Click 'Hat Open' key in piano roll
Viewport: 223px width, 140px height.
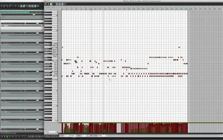pyautogui.click(x=48, y=64)
